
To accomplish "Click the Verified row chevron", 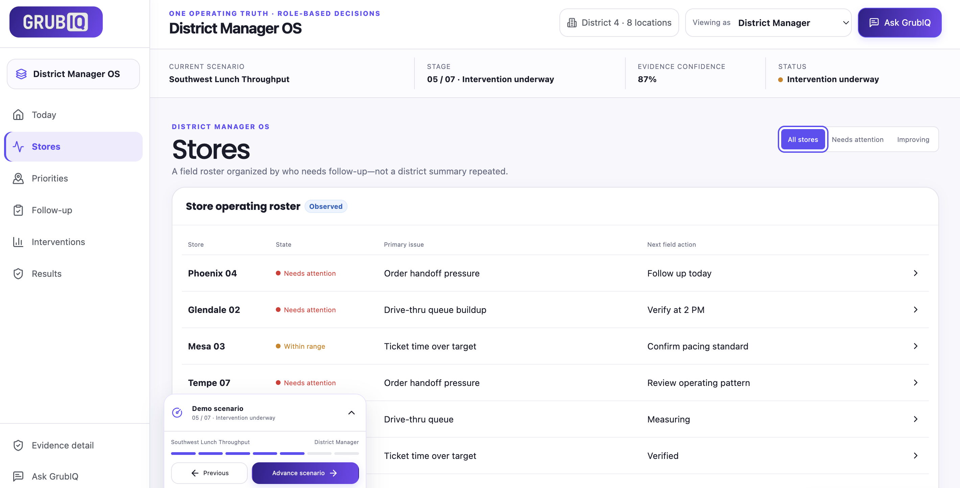I will [916, 456].
